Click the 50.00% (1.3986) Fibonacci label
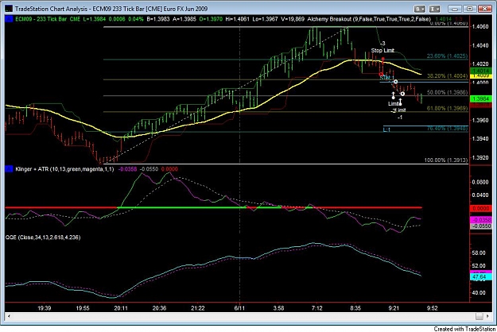The width and height of the screenshot is (497, 332). [x=447, y=92]
